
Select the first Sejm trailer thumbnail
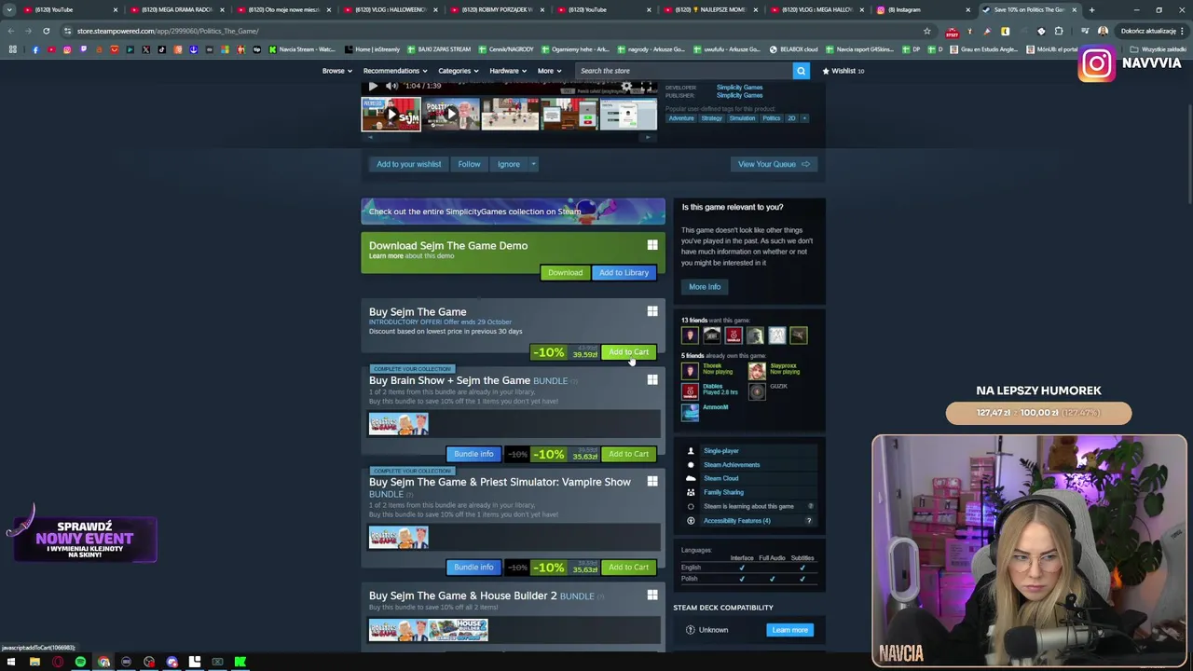pyautogui.click(x=391, y=115)
